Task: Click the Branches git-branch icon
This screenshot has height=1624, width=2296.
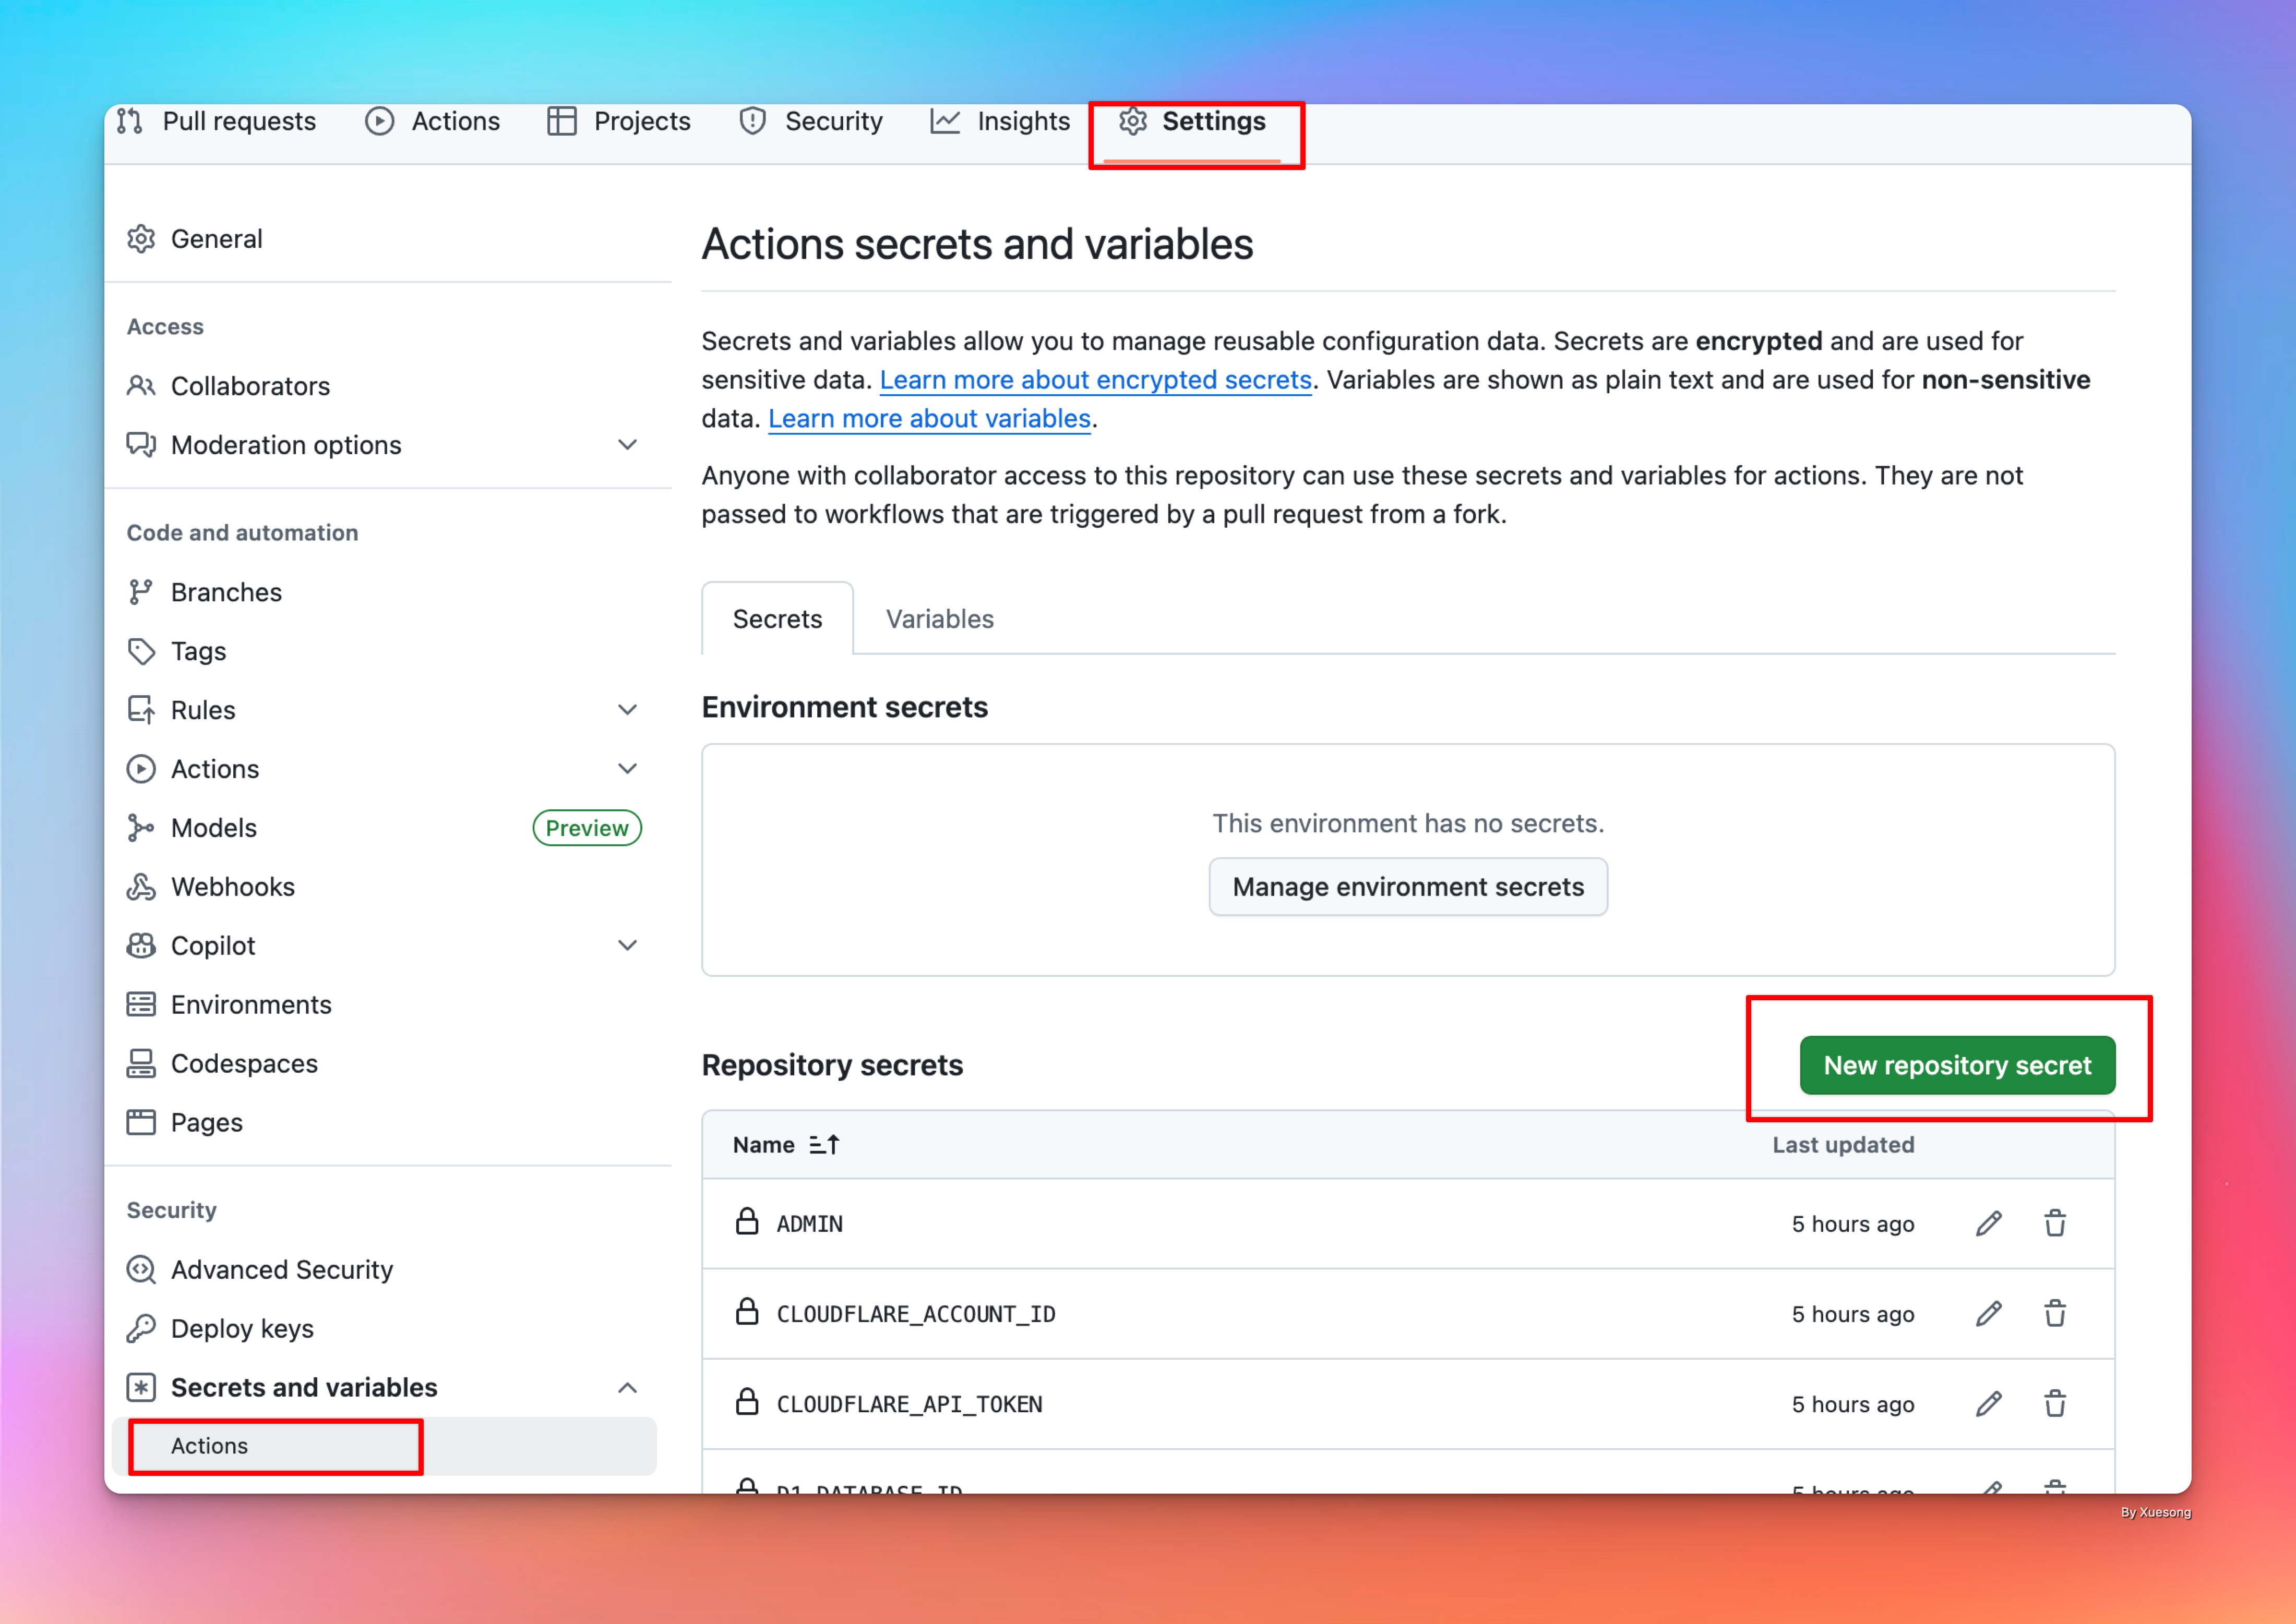Action: click(141, 592)
